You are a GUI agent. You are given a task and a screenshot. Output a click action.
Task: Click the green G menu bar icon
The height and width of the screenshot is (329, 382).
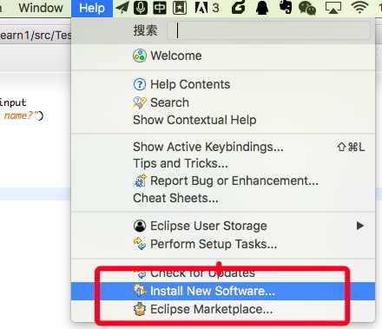239,8
